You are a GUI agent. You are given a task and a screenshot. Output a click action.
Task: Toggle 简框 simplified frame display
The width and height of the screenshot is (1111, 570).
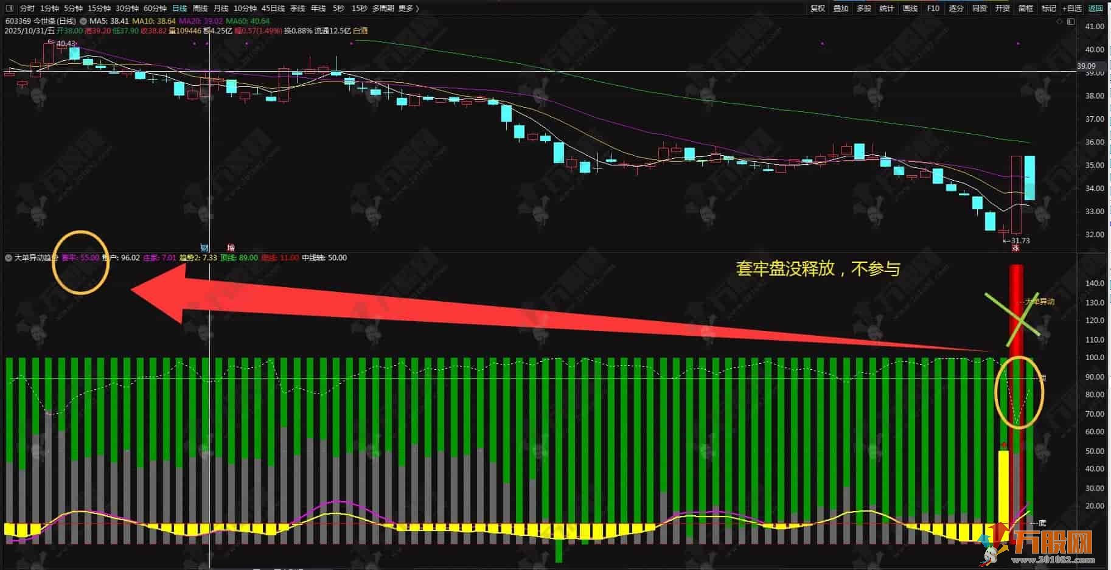[1026, 8]
